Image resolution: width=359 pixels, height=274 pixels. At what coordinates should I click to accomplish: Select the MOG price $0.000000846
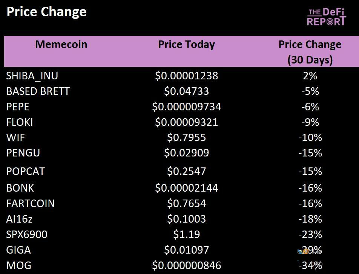186,266
